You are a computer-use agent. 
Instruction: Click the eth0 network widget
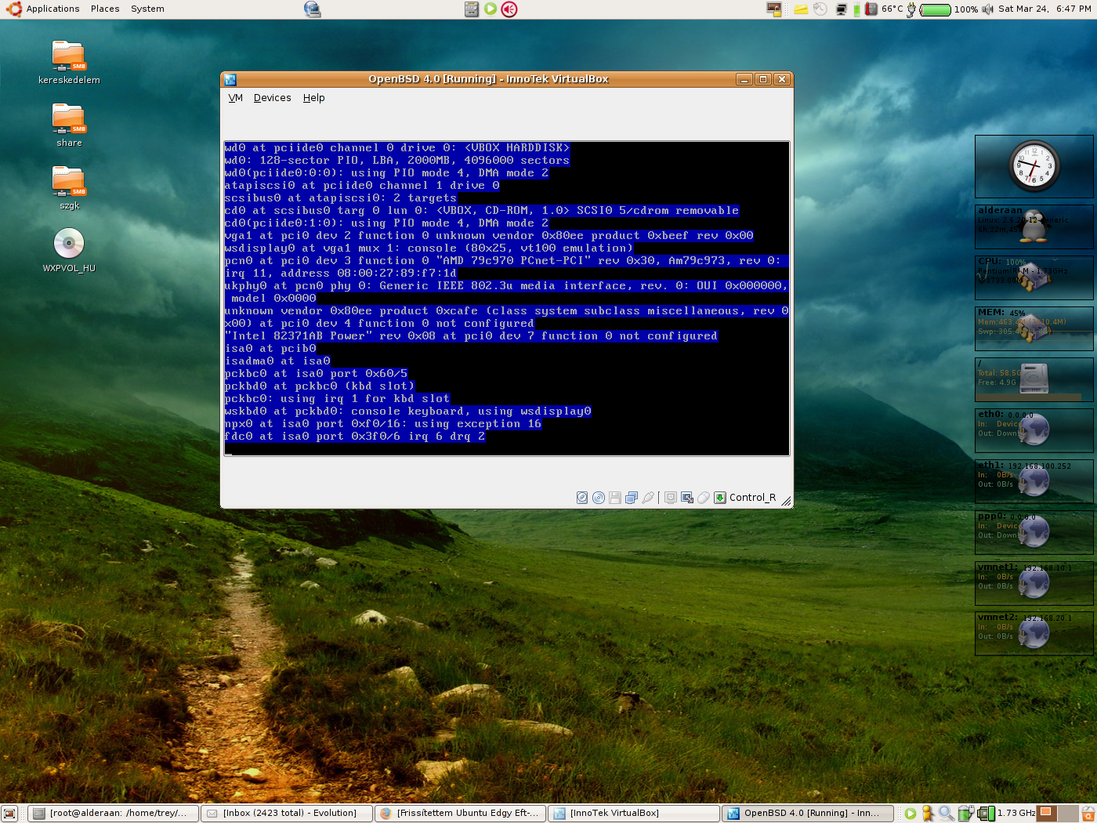1034,430
